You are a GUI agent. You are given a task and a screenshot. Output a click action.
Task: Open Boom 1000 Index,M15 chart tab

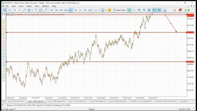[x=118, y=101]
